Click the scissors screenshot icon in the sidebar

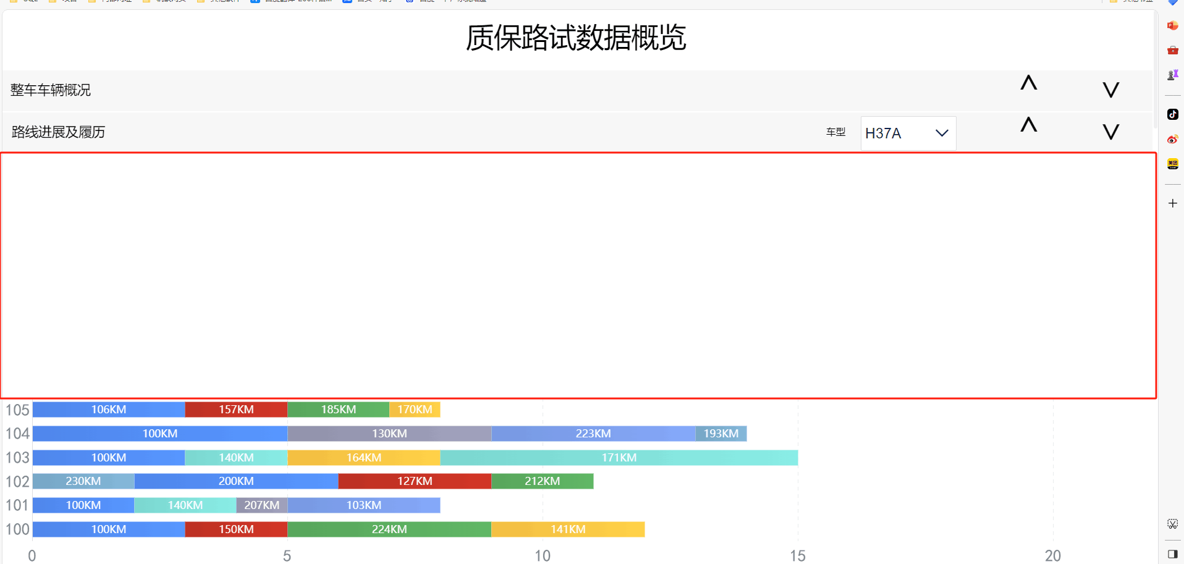(1172, 524)
